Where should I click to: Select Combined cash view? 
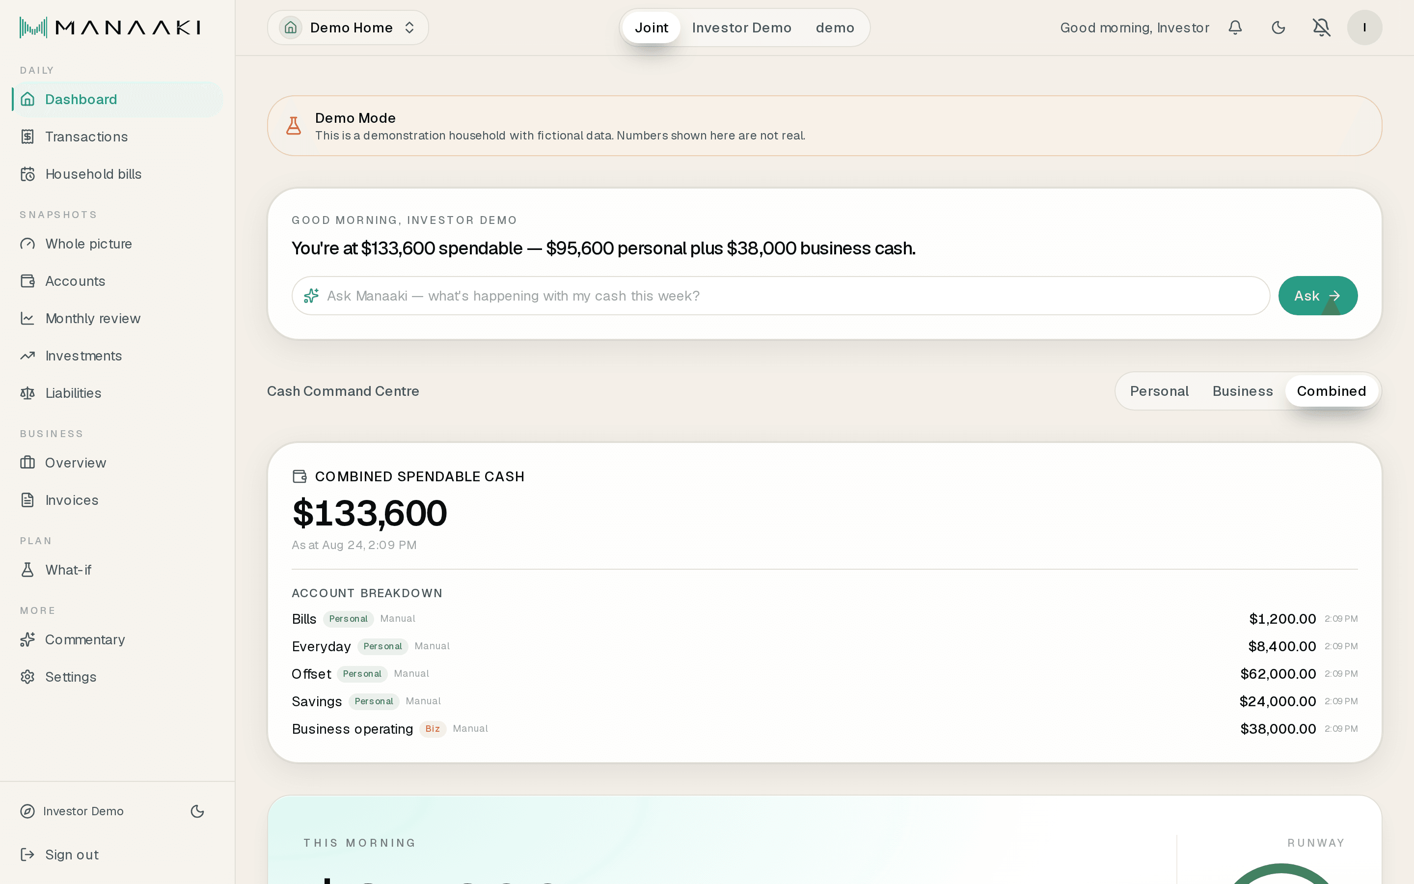pyautogui.click(x=1331, y=391)
